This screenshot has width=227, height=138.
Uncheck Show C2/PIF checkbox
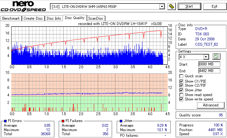coord(181,85)
